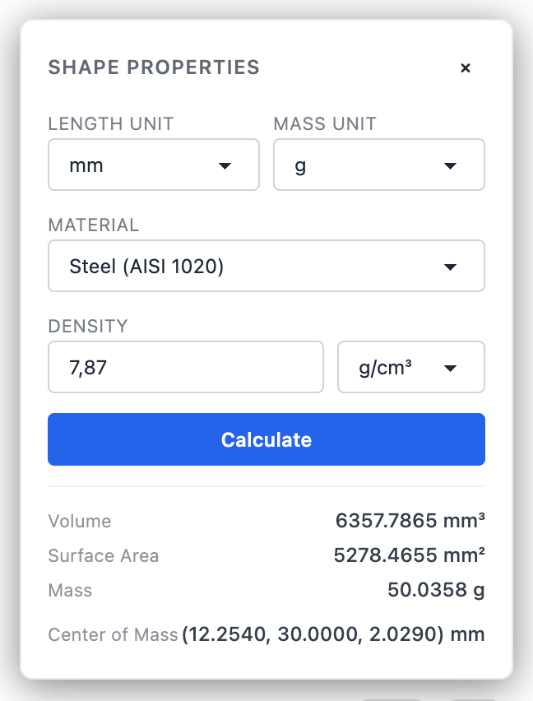Screen dimensions: 533x701
Task: Open the density unit dropdown showing g/cm³
Action: (411, 367)
